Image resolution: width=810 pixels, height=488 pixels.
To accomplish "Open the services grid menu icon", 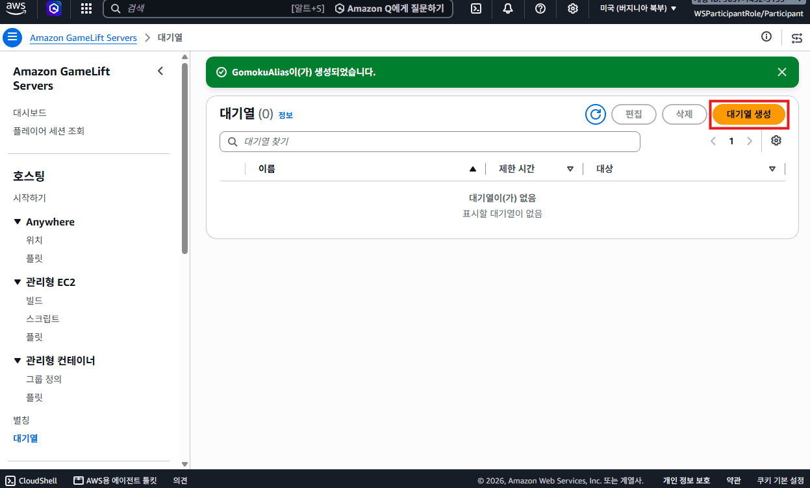I will tap(86, 8).
